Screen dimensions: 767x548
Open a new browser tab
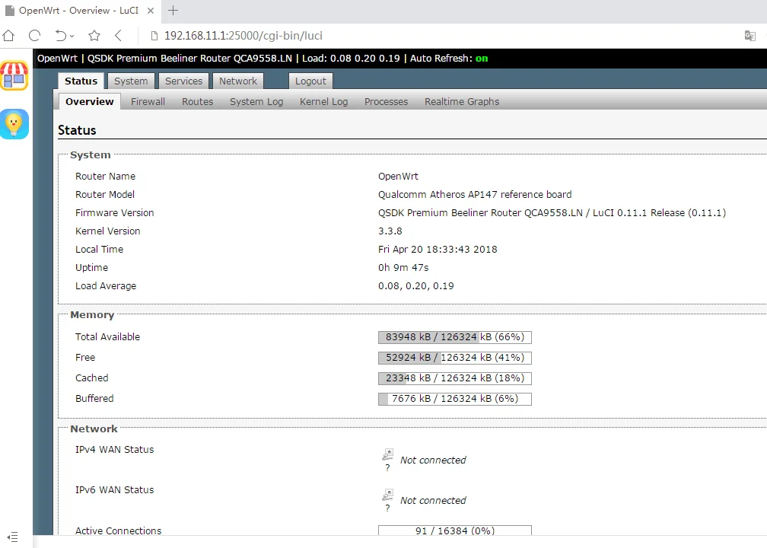[x=173, y=11]
